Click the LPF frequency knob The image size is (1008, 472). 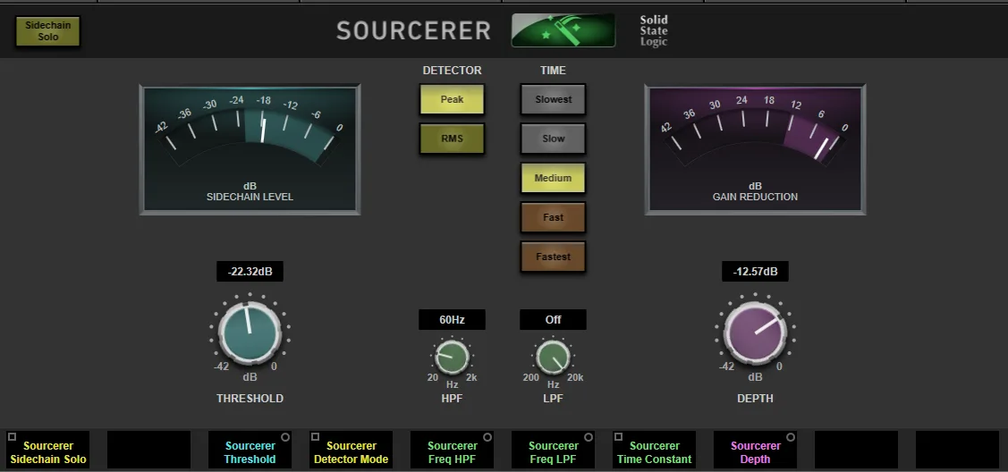click(x=553, y=357)
